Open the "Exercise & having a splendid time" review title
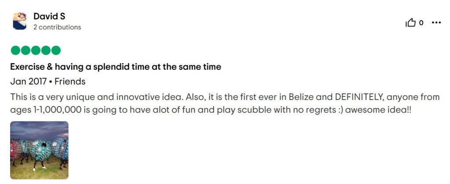This screenshot has height=184, width=450. (115, 67)
